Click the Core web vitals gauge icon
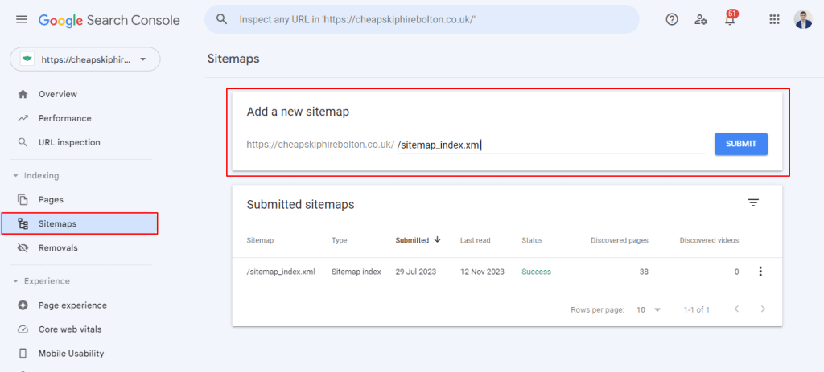Screen dimensions: 824x372 23,329
